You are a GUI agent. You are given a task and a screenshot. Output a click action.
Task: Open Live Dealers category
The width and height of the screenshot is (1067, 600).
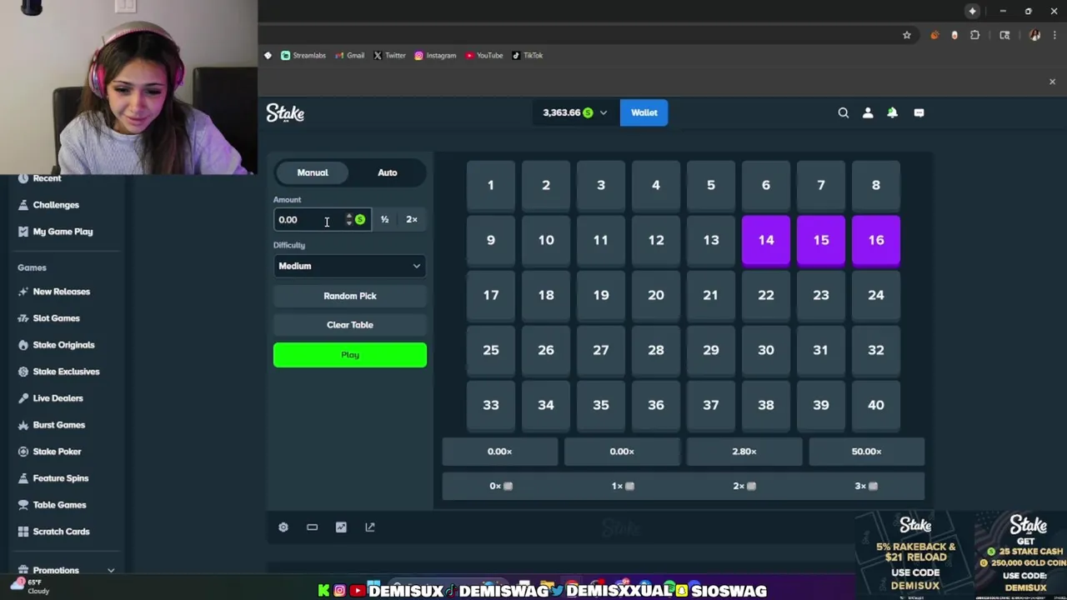[x=58, y=398]
